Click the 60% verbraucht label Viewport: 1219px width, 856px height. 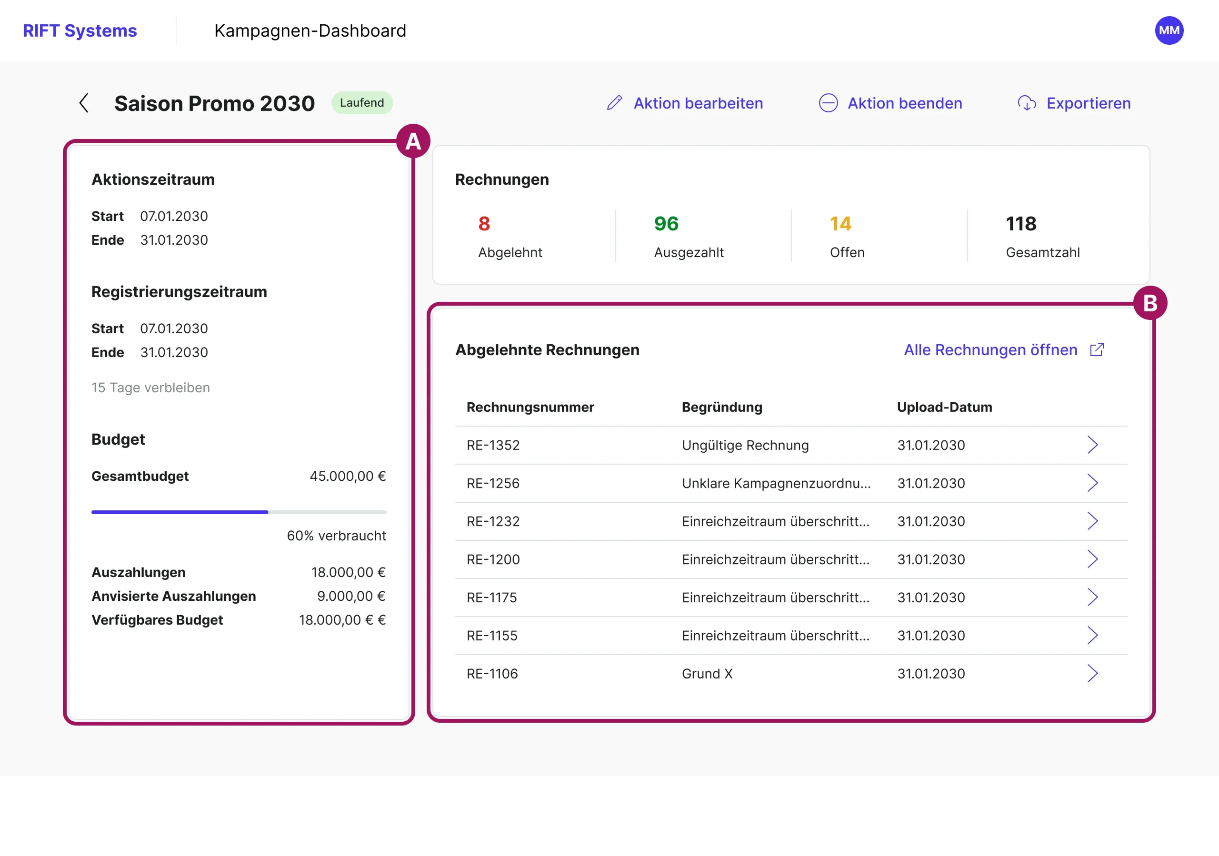[337, 536]
